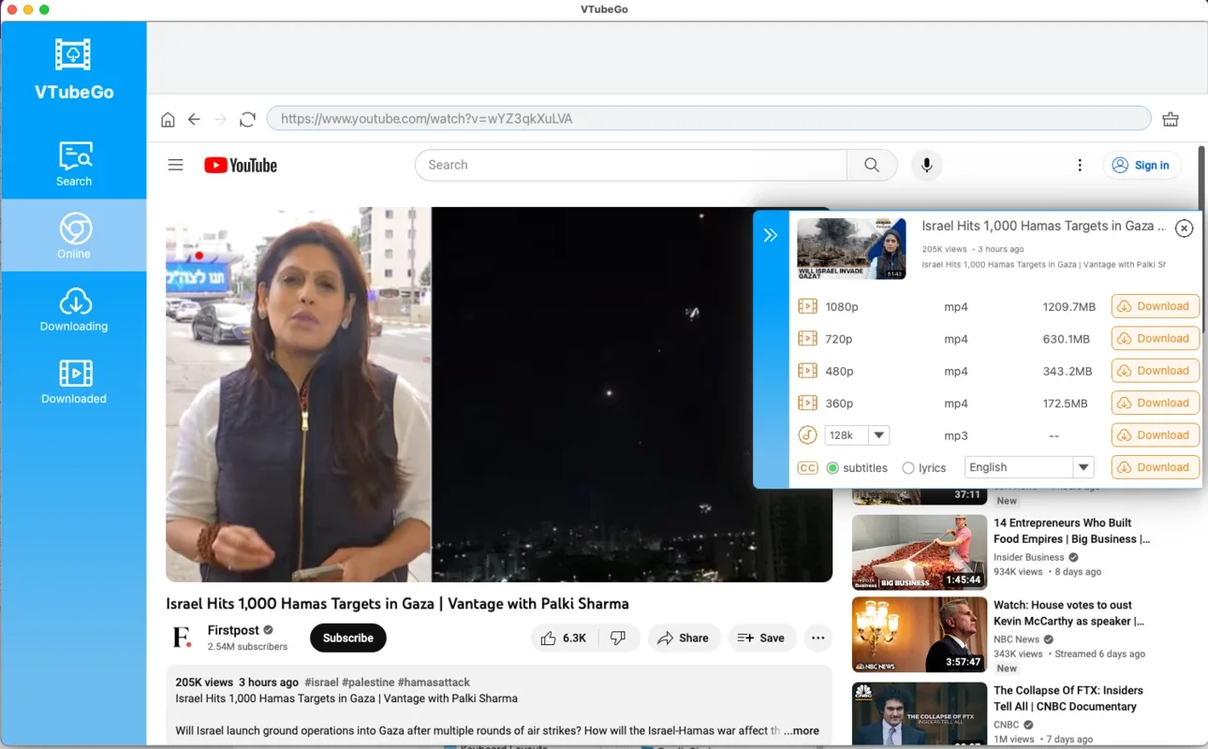This screenshot has height=749, width=1208.
Task: Open the #hamasattack hashtag
Action: (x=434, y=683)
